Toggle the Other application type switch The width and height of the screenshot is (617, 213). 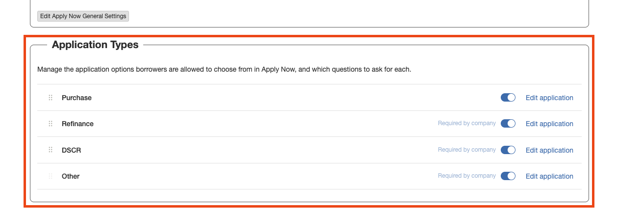[508, 176]
